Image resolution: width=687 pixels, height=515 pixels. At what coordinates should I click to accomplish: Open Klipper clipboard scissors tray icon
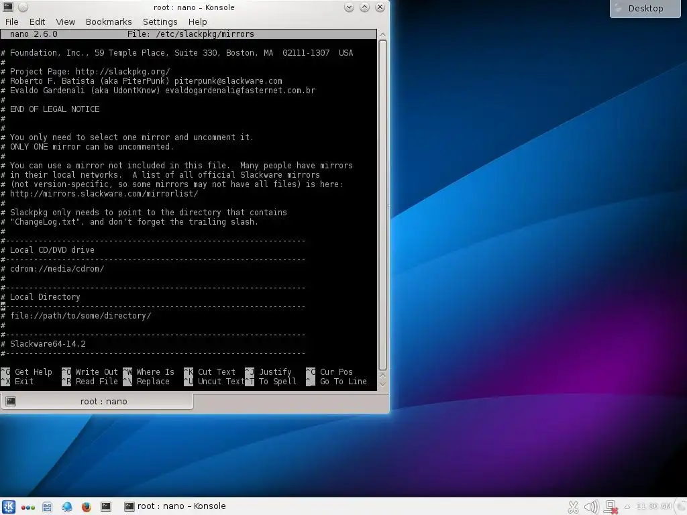[x=573, y=507]
